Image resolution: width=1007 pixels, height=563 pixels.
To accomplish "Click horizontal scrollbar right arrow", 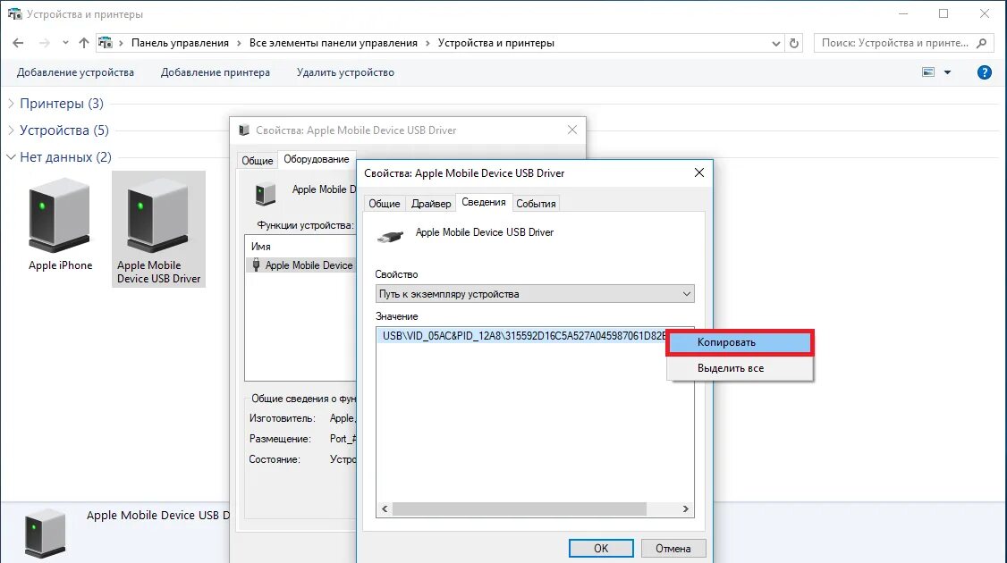I will coord(685,509).
